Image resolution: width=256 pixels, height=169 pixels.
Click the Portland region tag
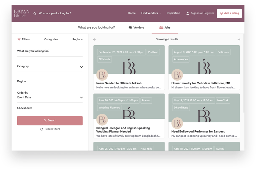[x=153, y=52]
